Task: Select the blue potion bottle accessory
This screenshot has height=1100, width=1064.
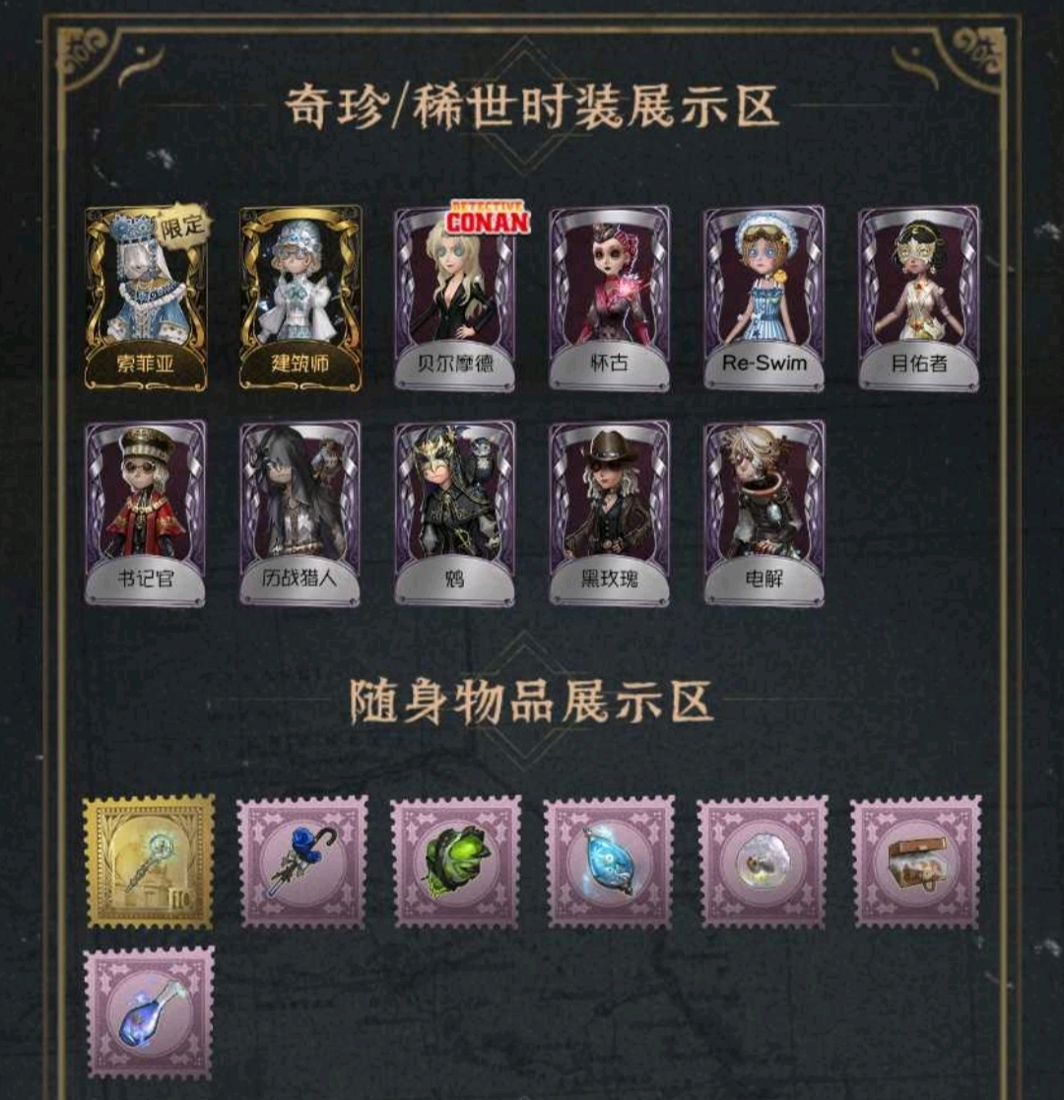Action: click(149, 1012)
